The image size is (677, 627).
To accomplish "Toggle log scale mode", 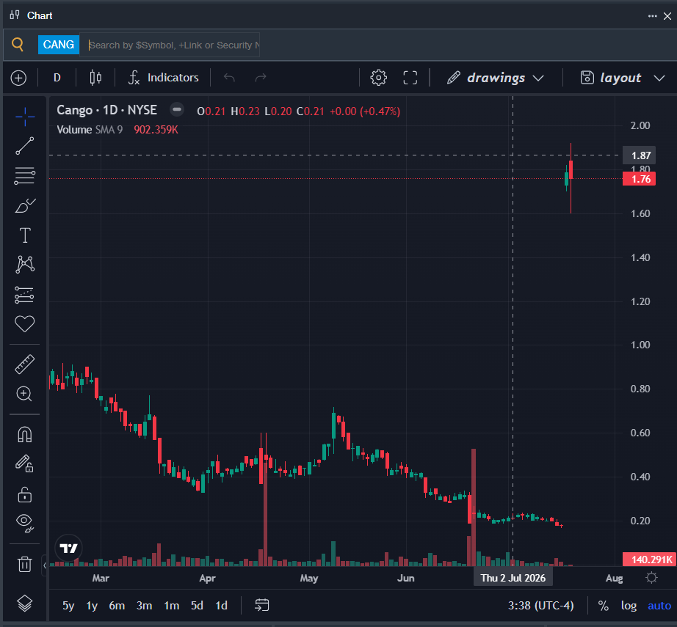I will (629, 606).
